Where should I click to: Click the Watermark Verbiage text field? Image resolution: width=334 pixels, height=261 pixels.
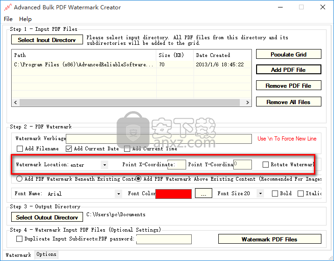(x=159, y=139)
